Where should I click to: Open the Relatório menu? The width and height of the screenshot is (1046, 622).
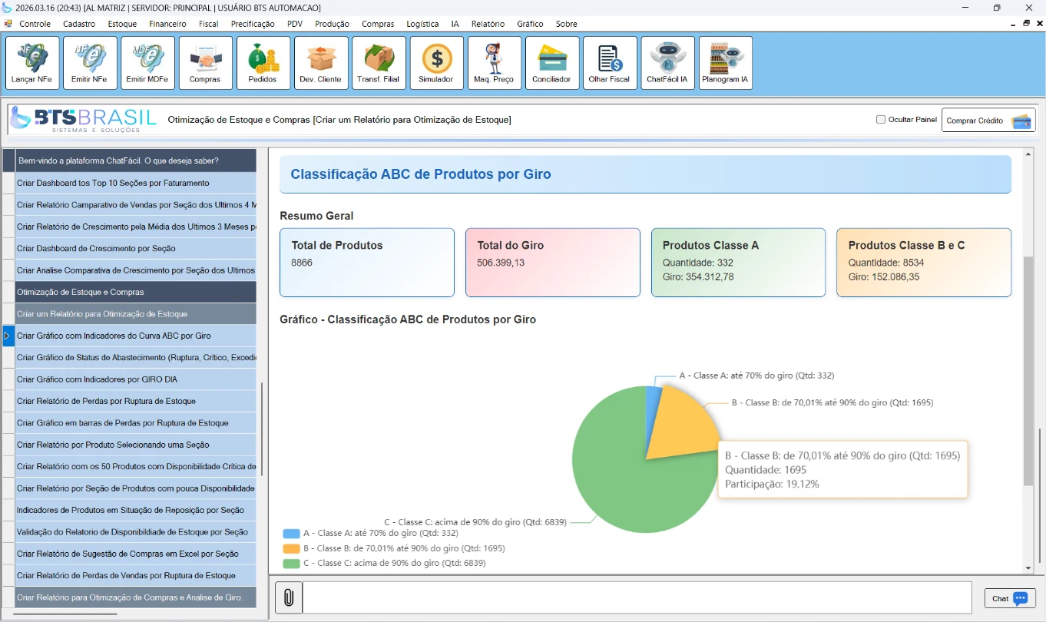(x=488, y=24)
